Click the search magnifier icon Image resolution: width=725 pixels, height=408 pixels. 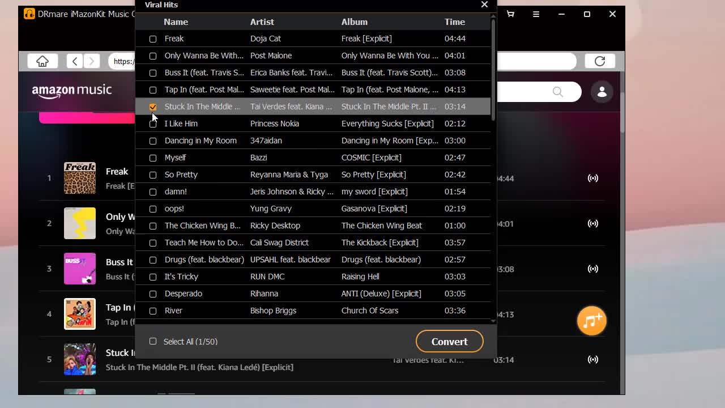pos(558,92)
